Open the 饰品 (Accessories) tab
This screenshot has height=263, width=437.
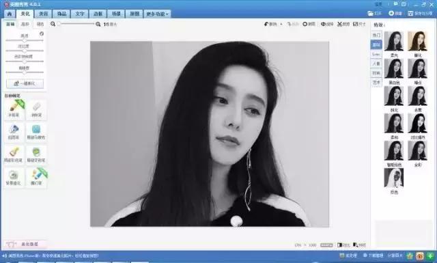click(x=61, y=14)
